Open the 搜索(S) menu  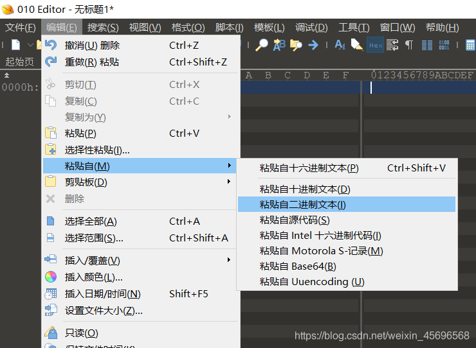[103, 28]
